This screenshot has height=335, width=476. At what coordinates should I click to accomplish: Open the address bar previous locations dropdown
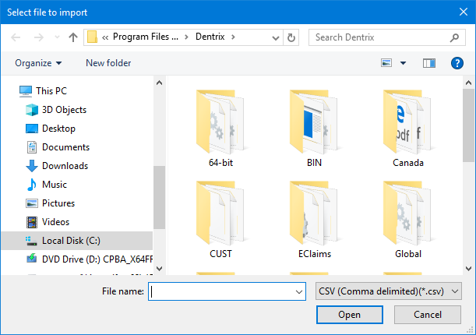(x=276, y=37)
